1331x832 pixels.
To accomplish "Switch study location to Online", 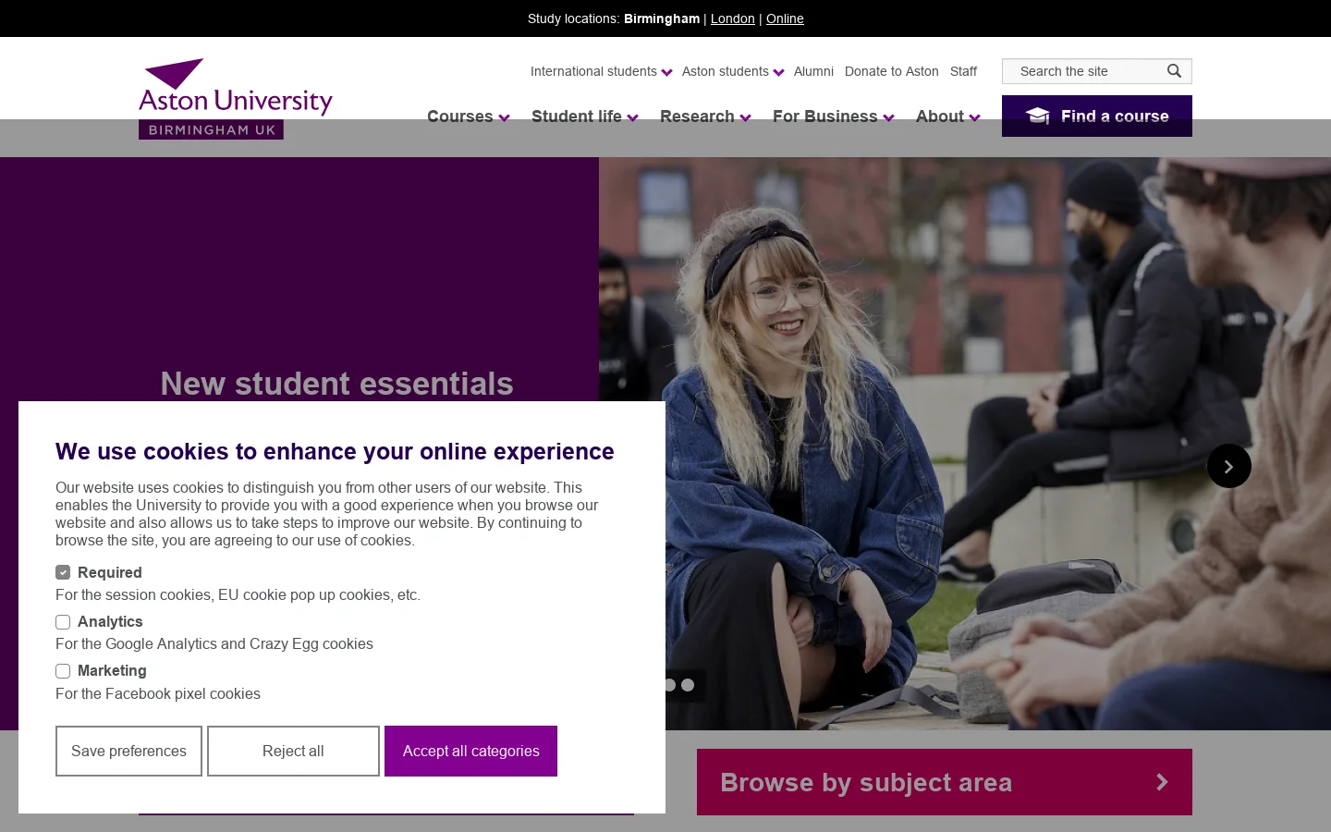I will [x=785, y=18].
